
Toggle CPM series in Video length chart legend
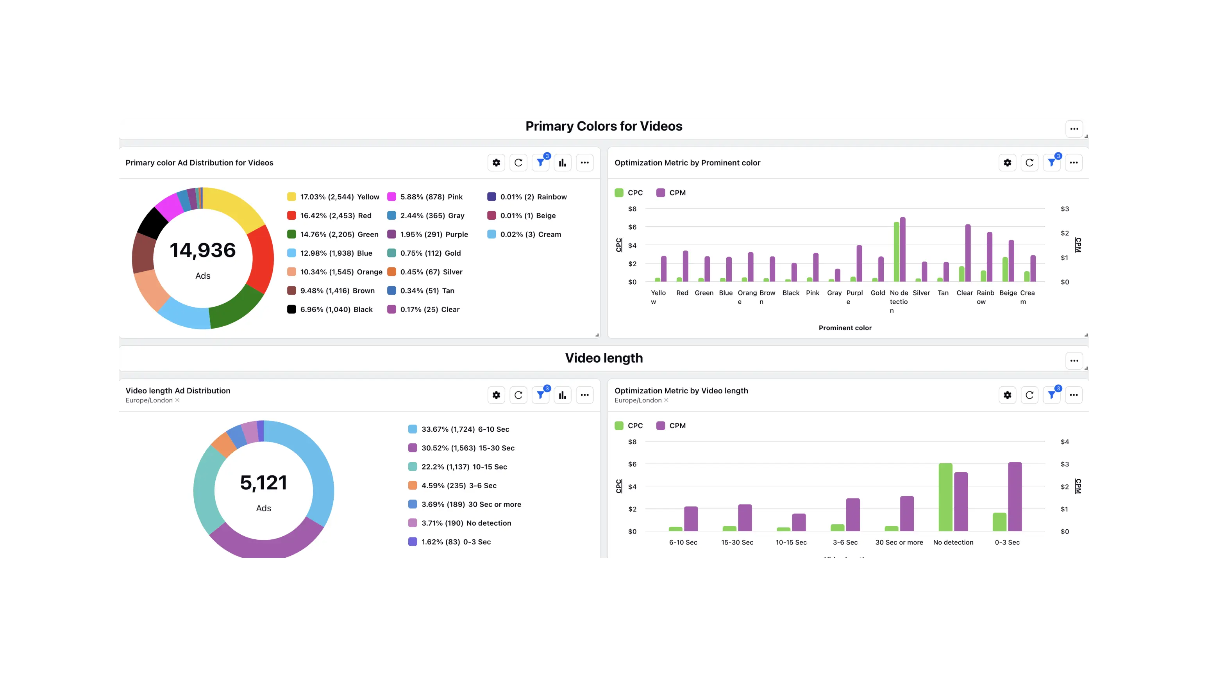point(671,425)
